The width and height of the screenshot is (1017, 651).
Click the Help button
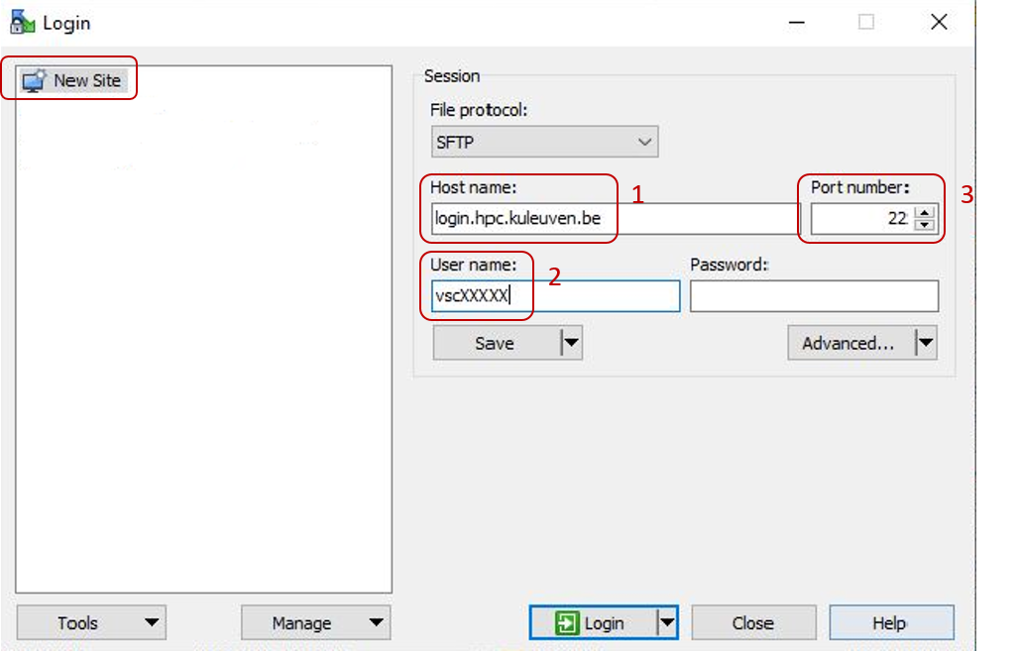pos(892,622)
